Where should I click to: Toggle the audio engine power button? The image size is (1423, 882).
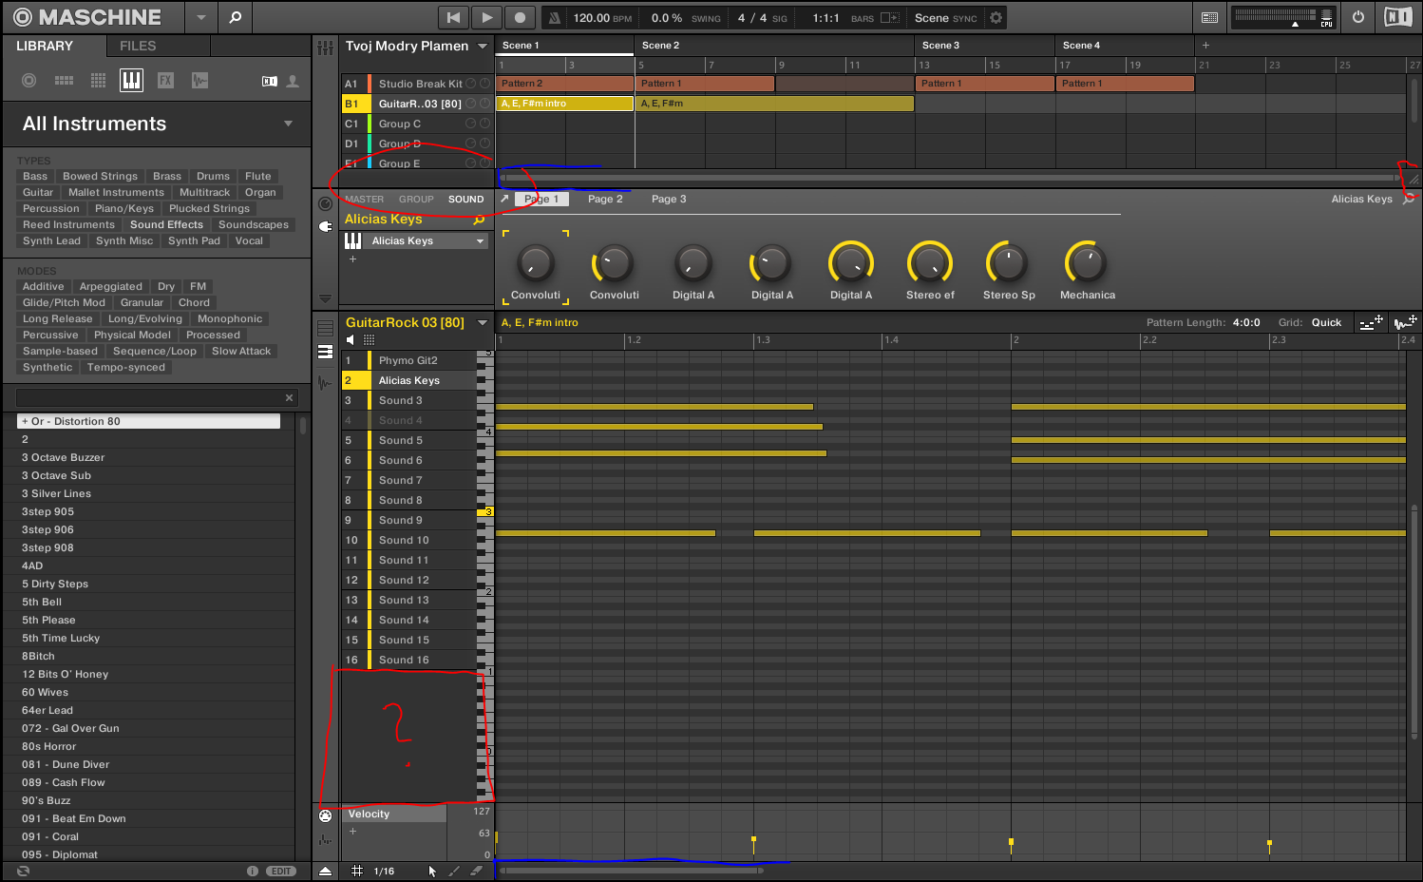1358,17
